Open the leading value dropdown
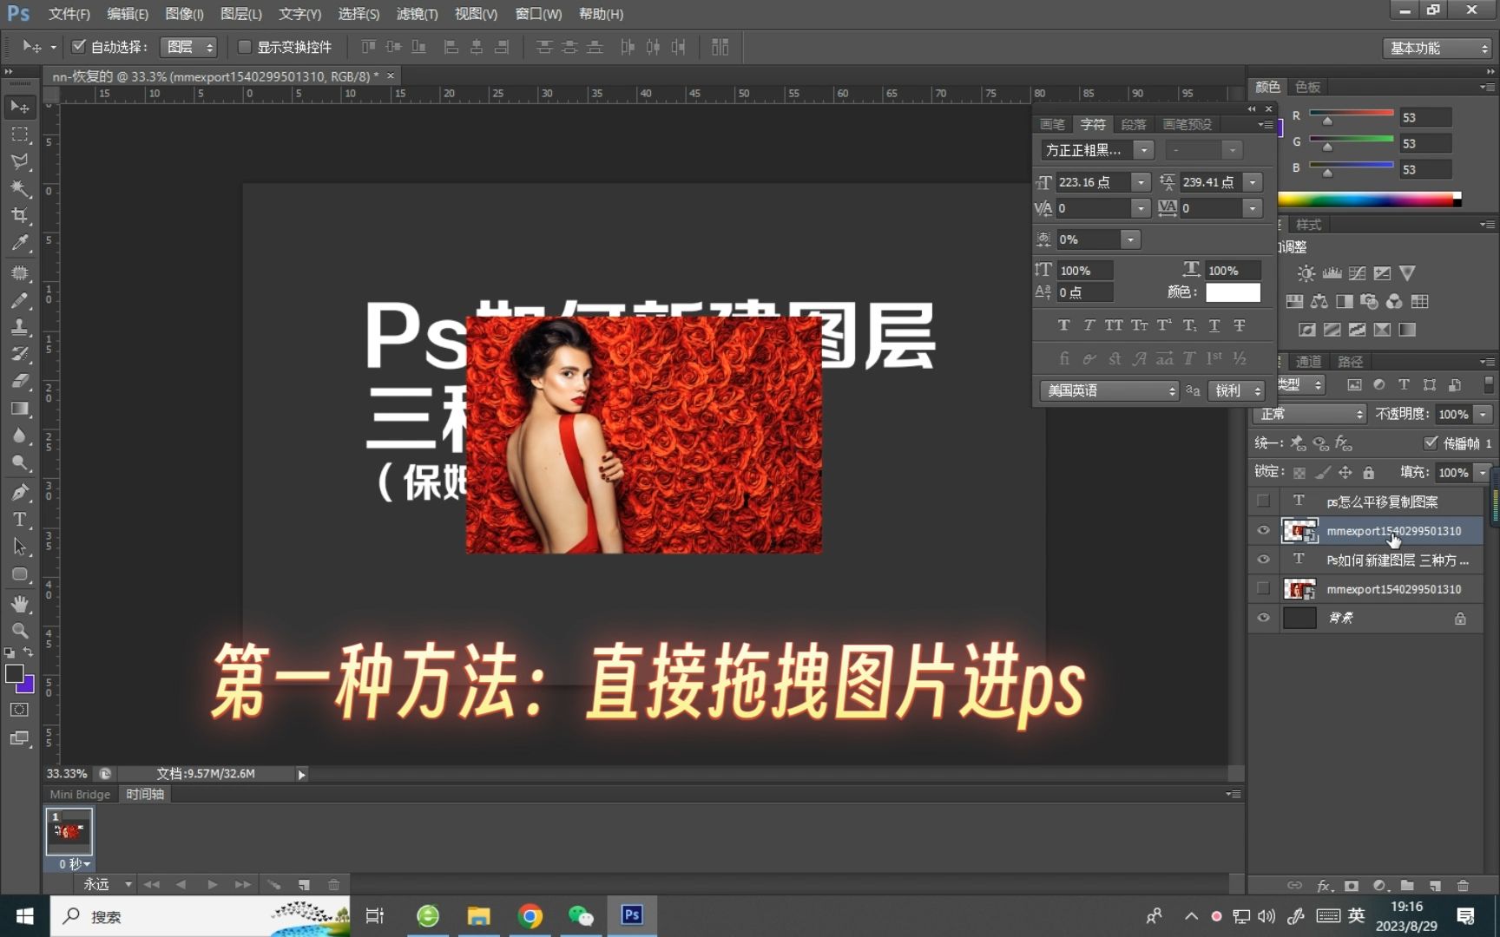The height and width of the screenshot is (937, 1500). point(1252,182)
